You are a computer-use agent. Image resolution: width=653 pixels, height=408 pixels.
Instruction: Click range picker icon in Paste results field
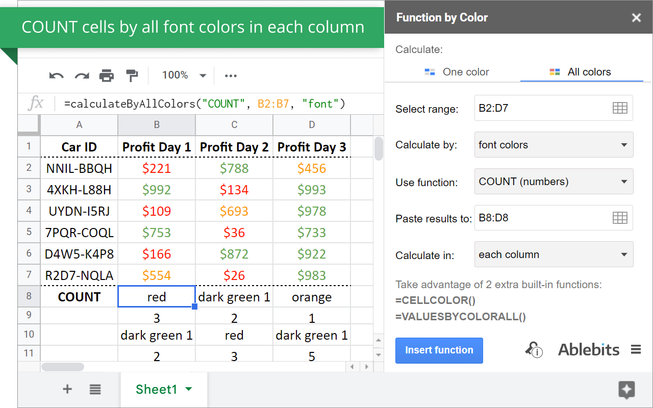pyautogui.click(x=619, y=218)
